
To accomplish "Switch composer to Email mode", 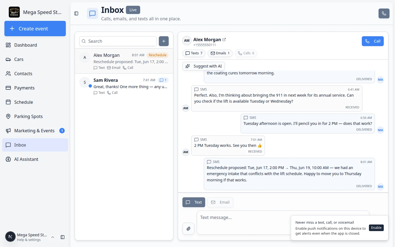I will [220, 202].
